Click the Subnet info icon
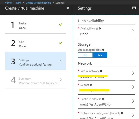Screen dimensions: 139x119 coord(91,85)
